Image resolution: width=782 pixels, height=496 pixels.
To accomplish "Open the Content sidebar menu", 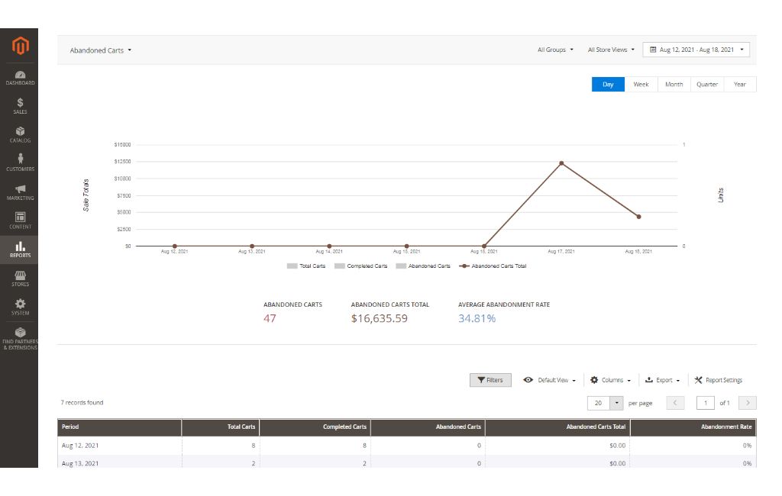I will [20, 221].
